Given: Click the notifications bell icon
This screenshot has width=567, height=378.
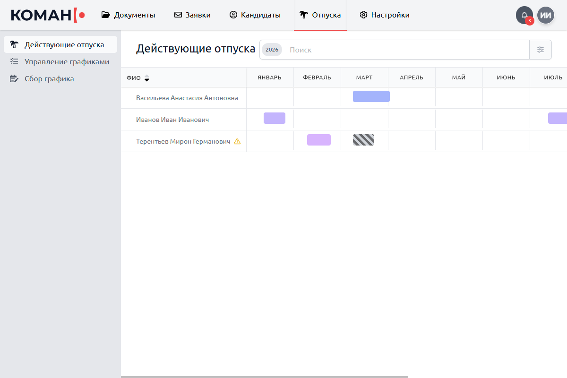Looking at the screenshot, I should pyautogui.click(x=524, y=15).
